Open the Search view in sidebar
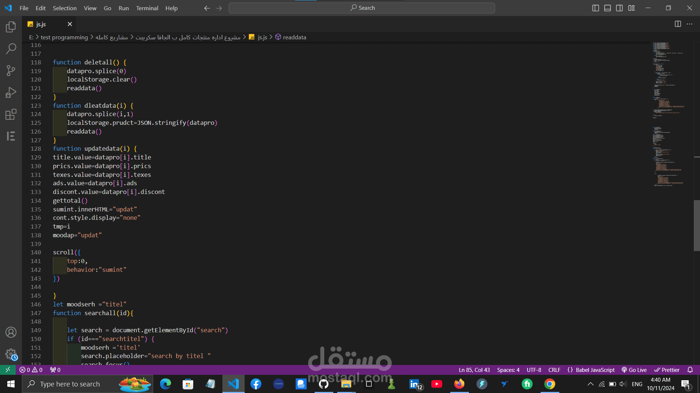 click(11, 48)
